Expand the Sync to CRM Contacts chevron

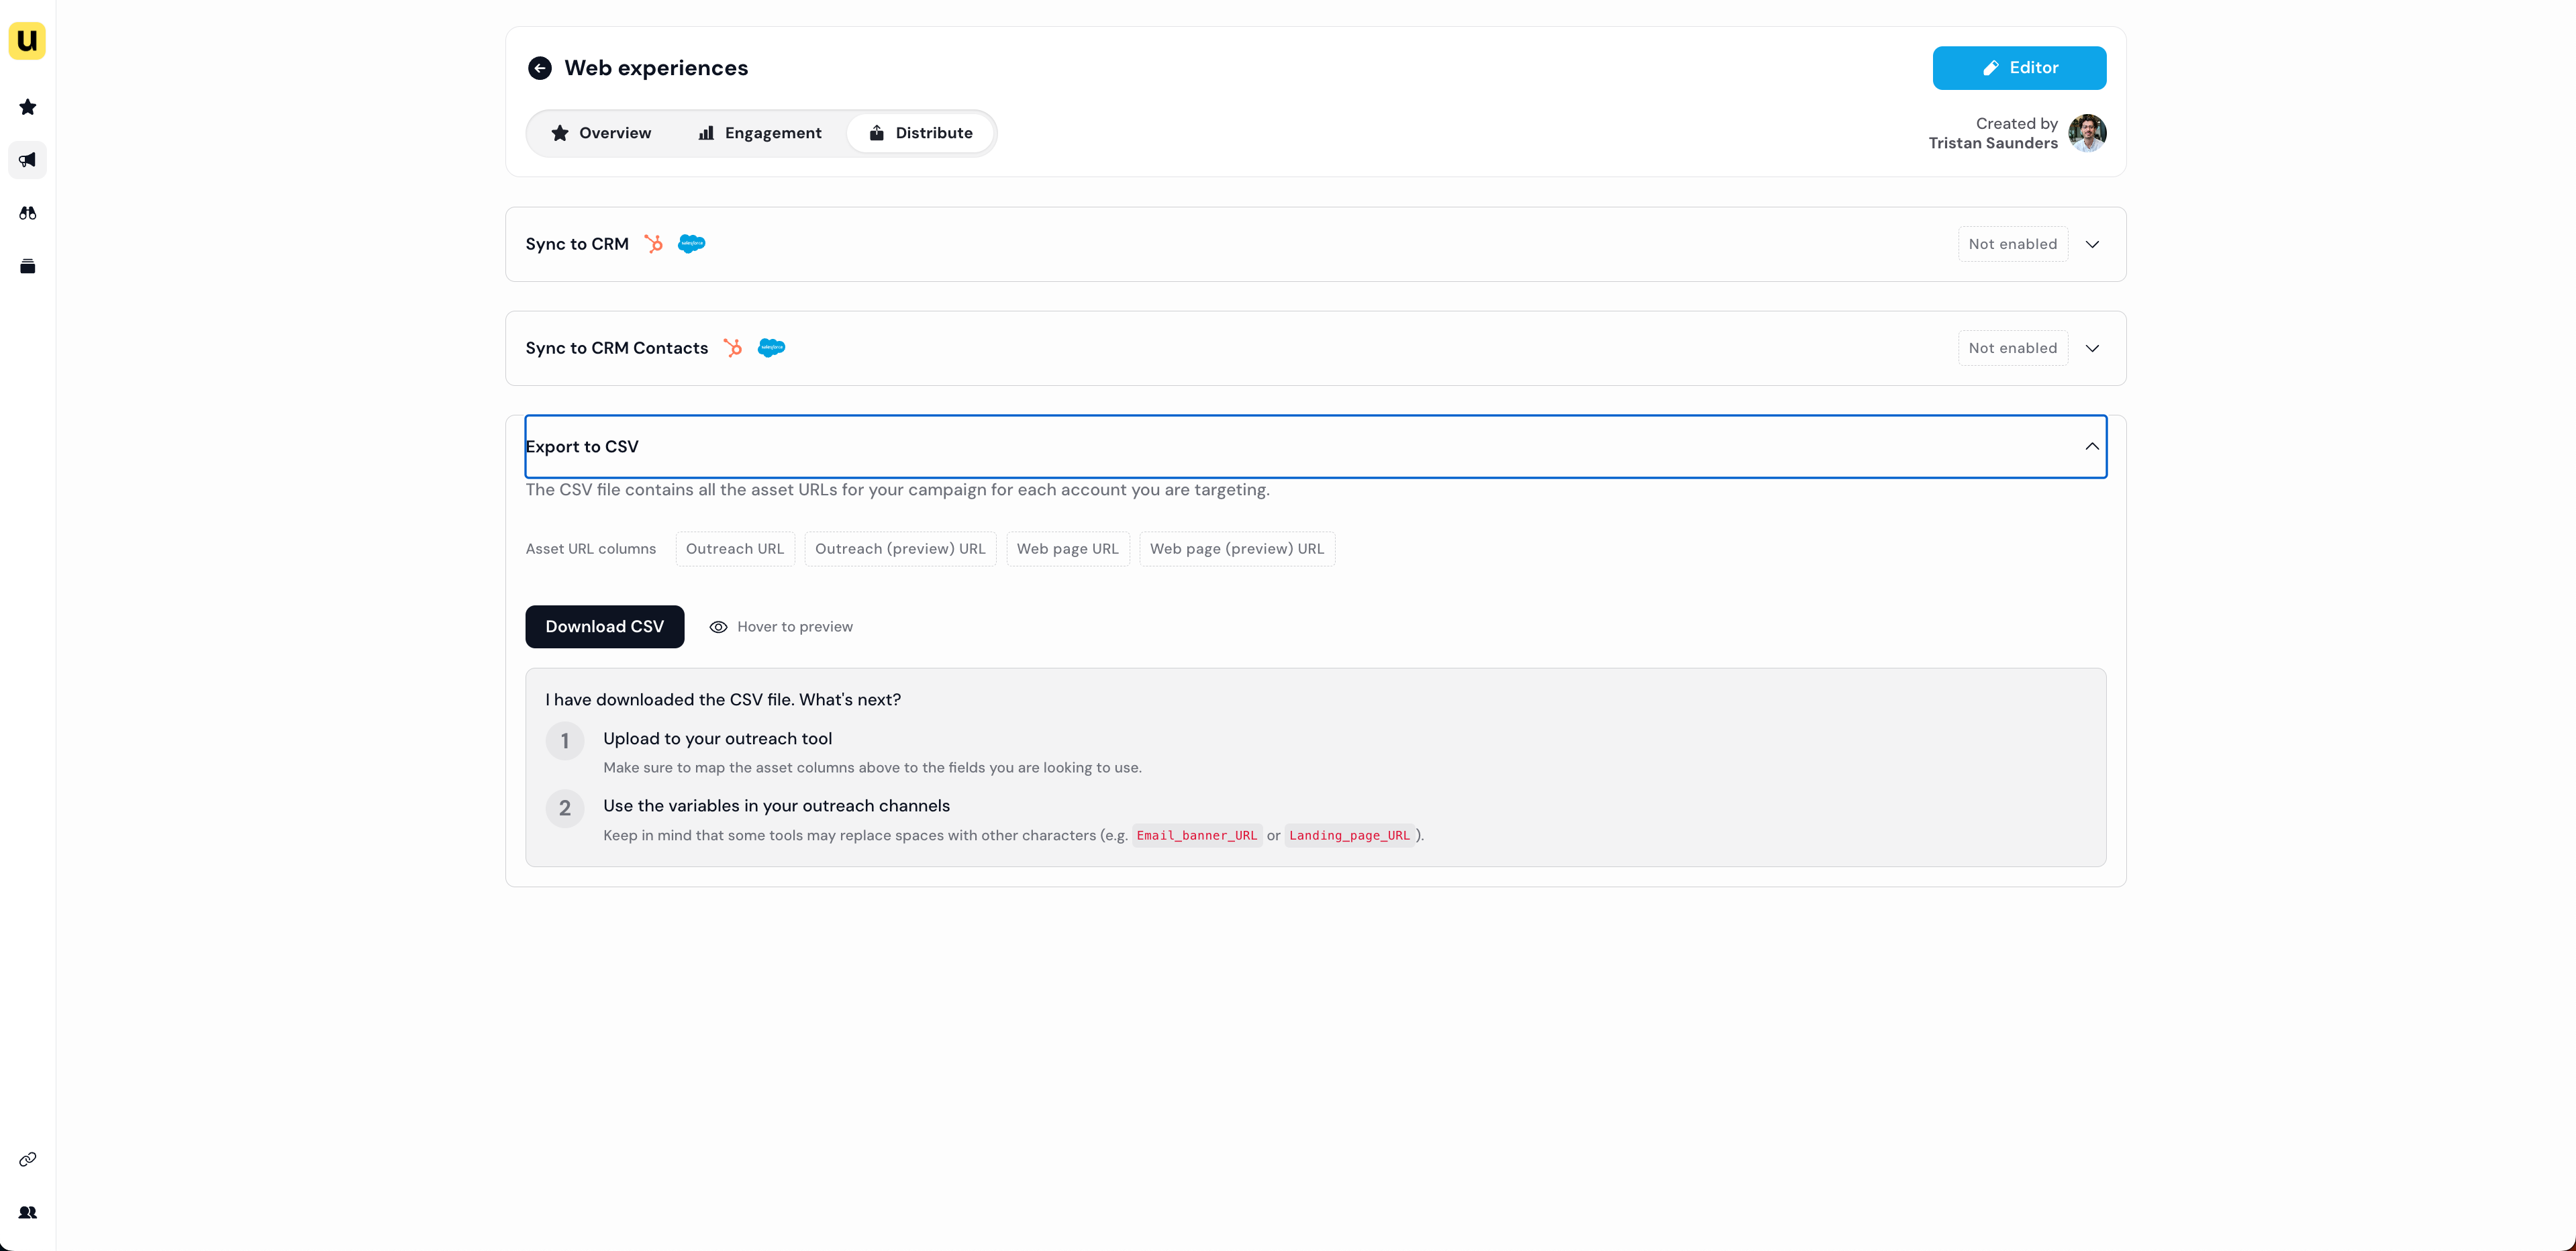[x=2092, y=348]
